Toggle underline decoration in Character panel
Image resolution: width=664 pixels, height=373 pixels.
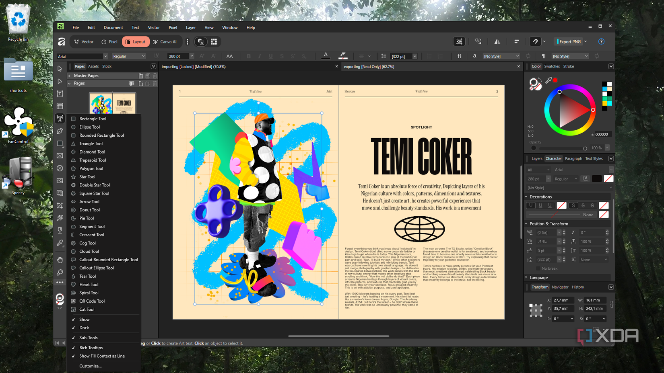pos(530,205)
